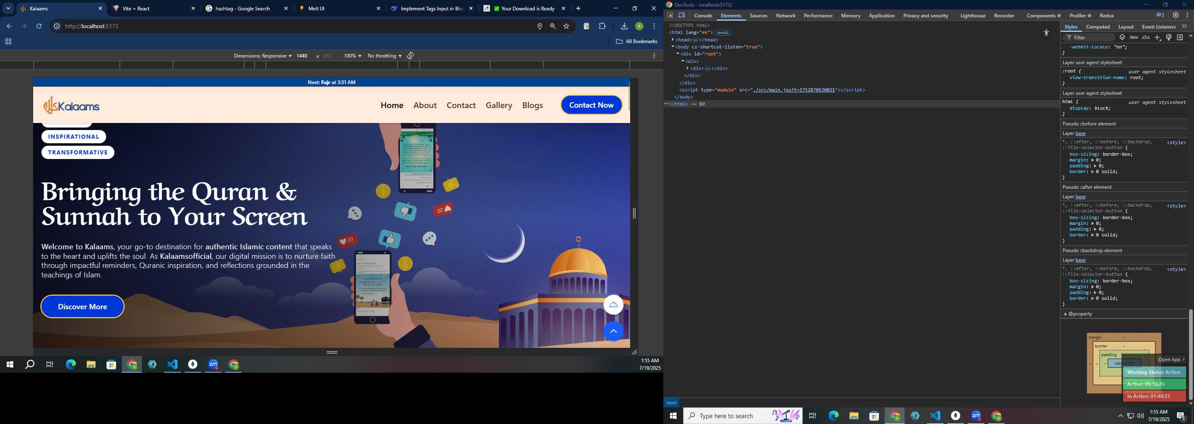
Task: Click the scroll badge on html element
Action: pyautogui.click(x=723, y=33)
